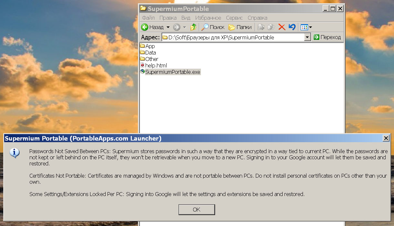Image resolution: width=394 pixels, height=226 pixels.
Task: Open the Файл menu
Action: tap(148, 18)
